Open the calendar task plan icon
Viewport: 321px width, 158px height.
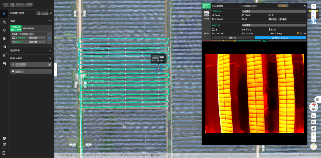pyautogui.click(x=4, y=63)
